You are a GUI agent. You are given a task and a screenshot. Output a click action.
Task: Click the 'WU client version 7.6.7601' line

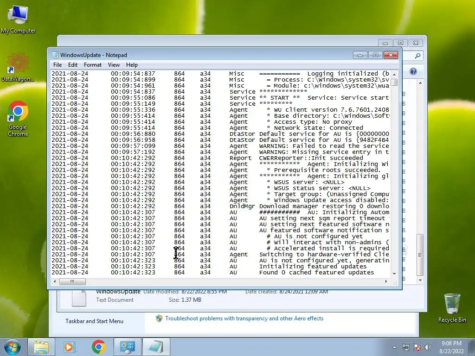(x=220, y=110)
